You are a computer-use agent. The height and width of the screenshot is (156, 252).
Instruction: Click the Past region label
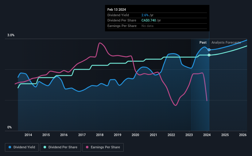[203, 42]
